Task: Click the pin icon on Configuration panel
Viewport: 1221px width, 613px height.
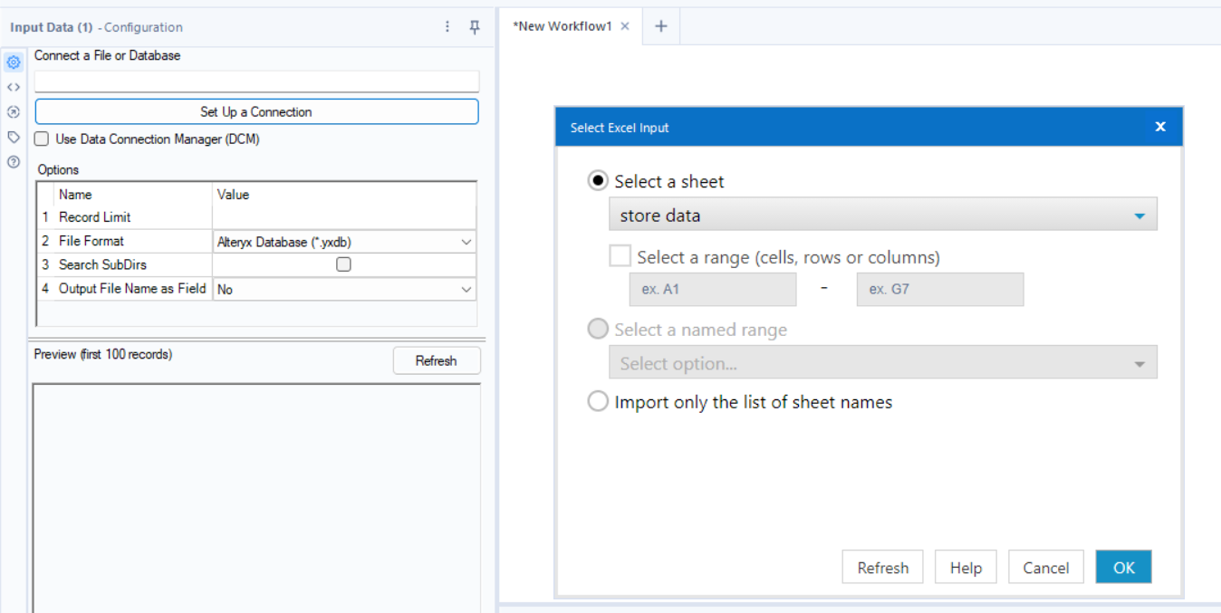Action: pyautogui.click(x=475, y=27)
